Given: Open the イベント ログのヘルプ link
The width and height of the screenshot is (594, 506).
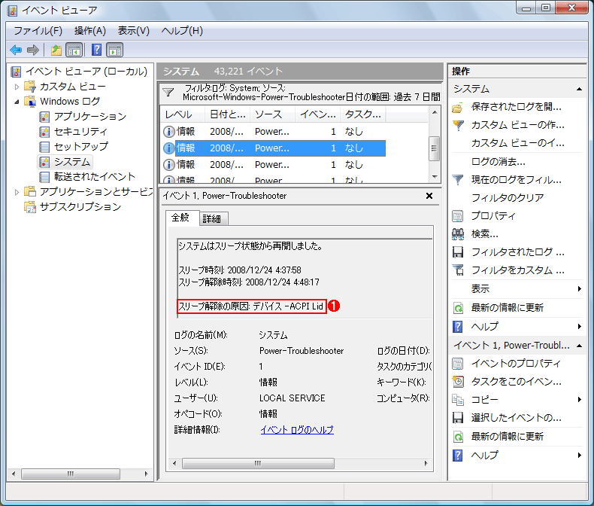Looking at the screenshot, I should [x=297, y=430].
